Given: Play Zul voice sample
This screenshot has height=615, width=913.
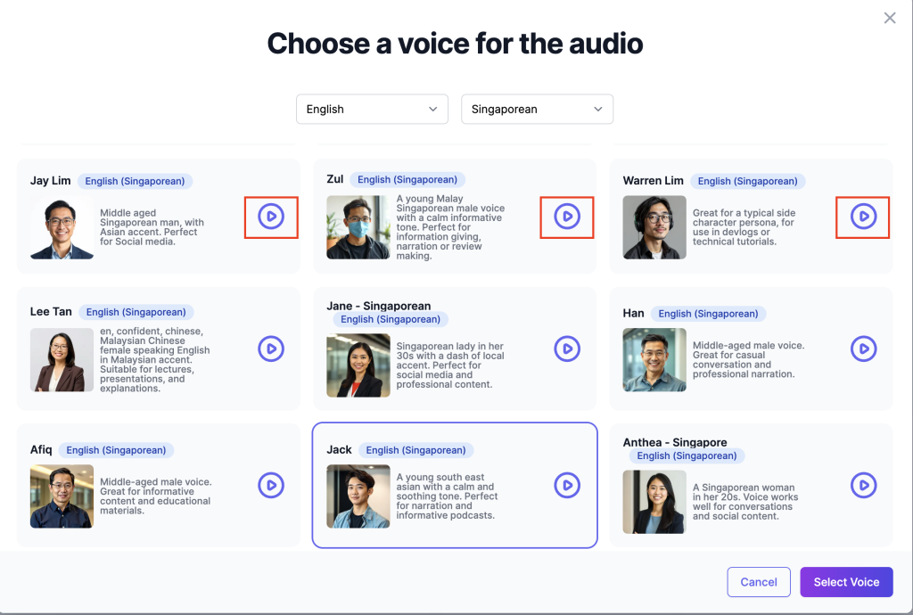Looking at the screenshot, I should (x=567, y=217).
